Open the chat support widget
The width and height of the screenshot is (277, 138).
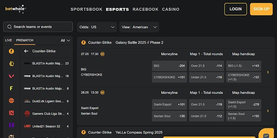(266, 135)
